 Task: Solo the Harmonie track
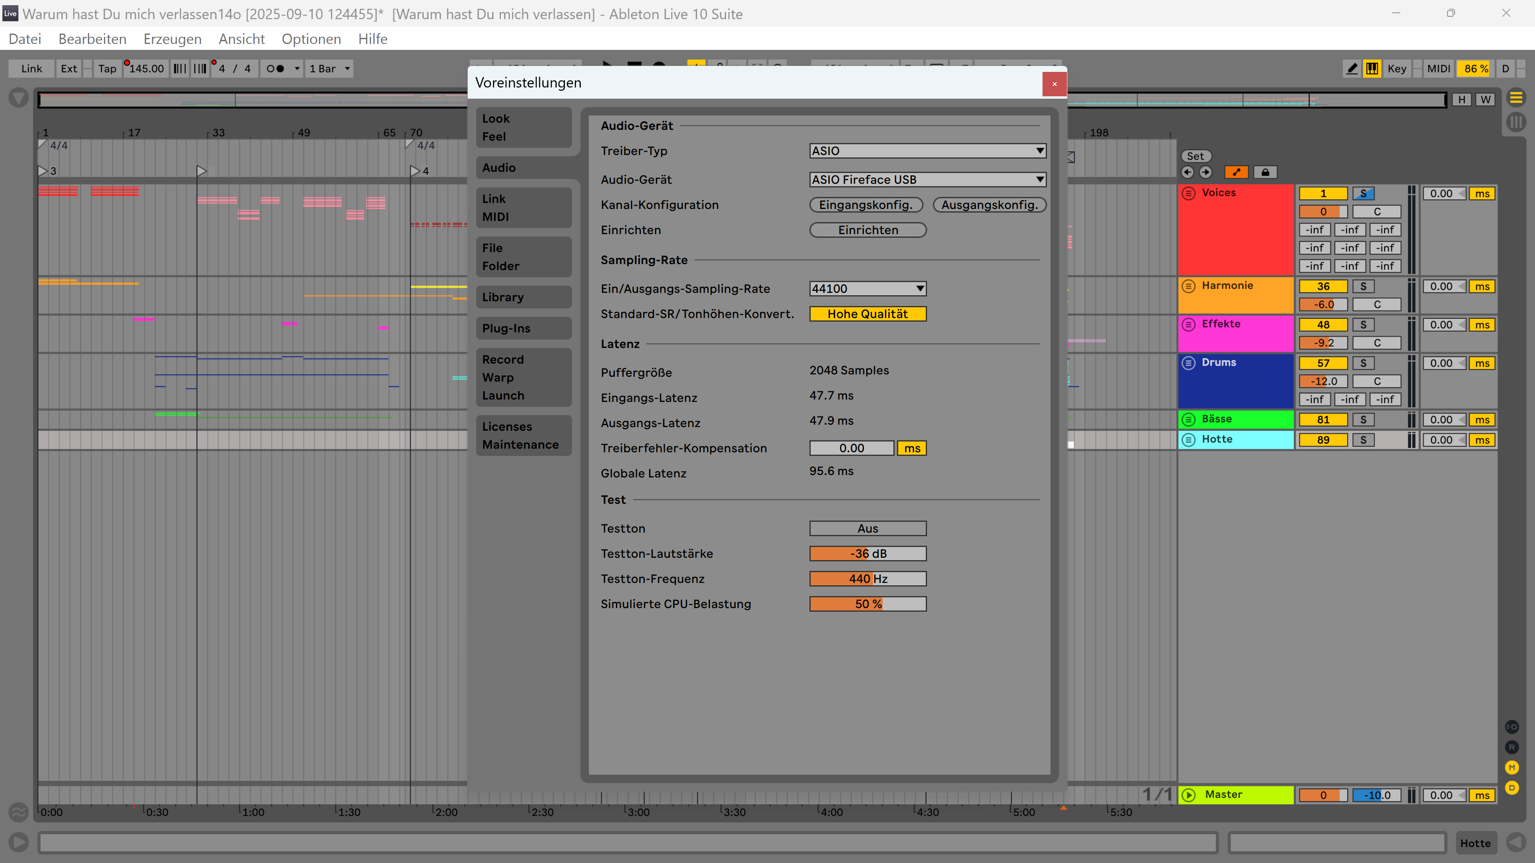1364,286
